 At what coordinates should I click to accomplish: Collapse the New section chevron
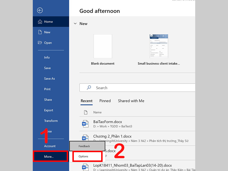coord(75,24)
